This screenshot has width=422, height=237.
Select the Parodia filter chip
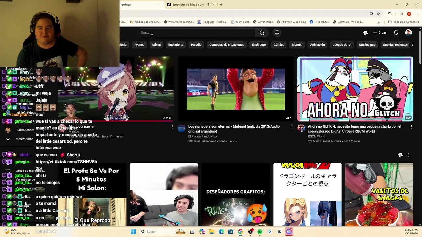196,45
